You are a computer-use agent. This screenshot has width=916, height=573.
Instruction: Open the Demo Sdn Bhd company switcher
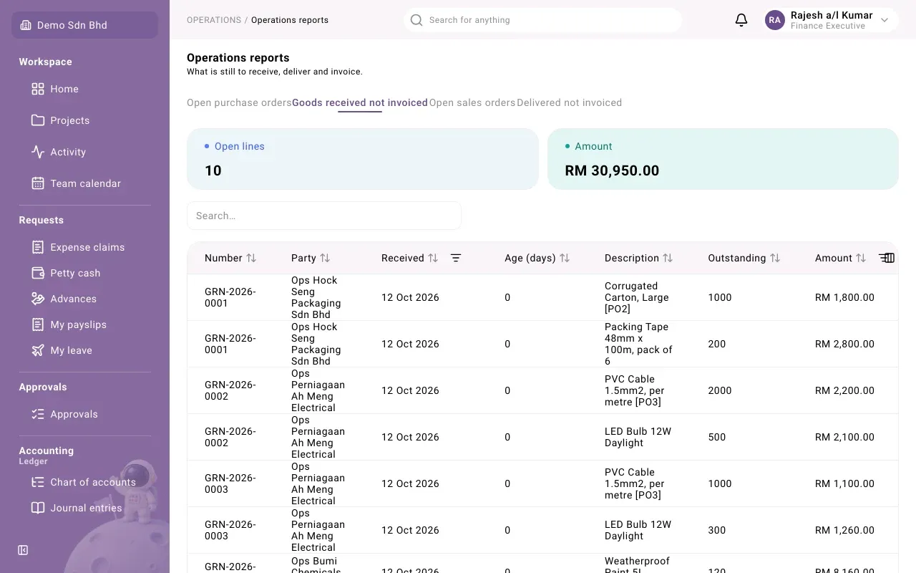click(x=84, y=25)
